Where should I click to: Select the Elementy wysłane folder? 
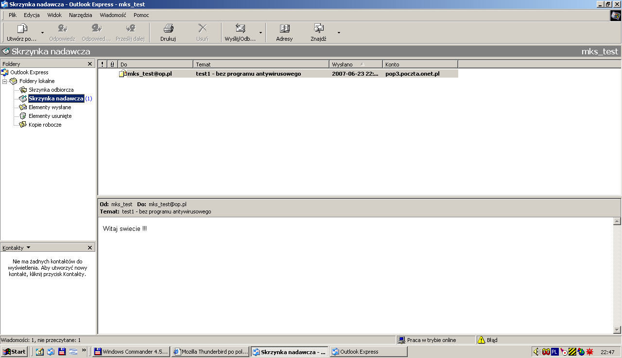click(x=50, y=107)
